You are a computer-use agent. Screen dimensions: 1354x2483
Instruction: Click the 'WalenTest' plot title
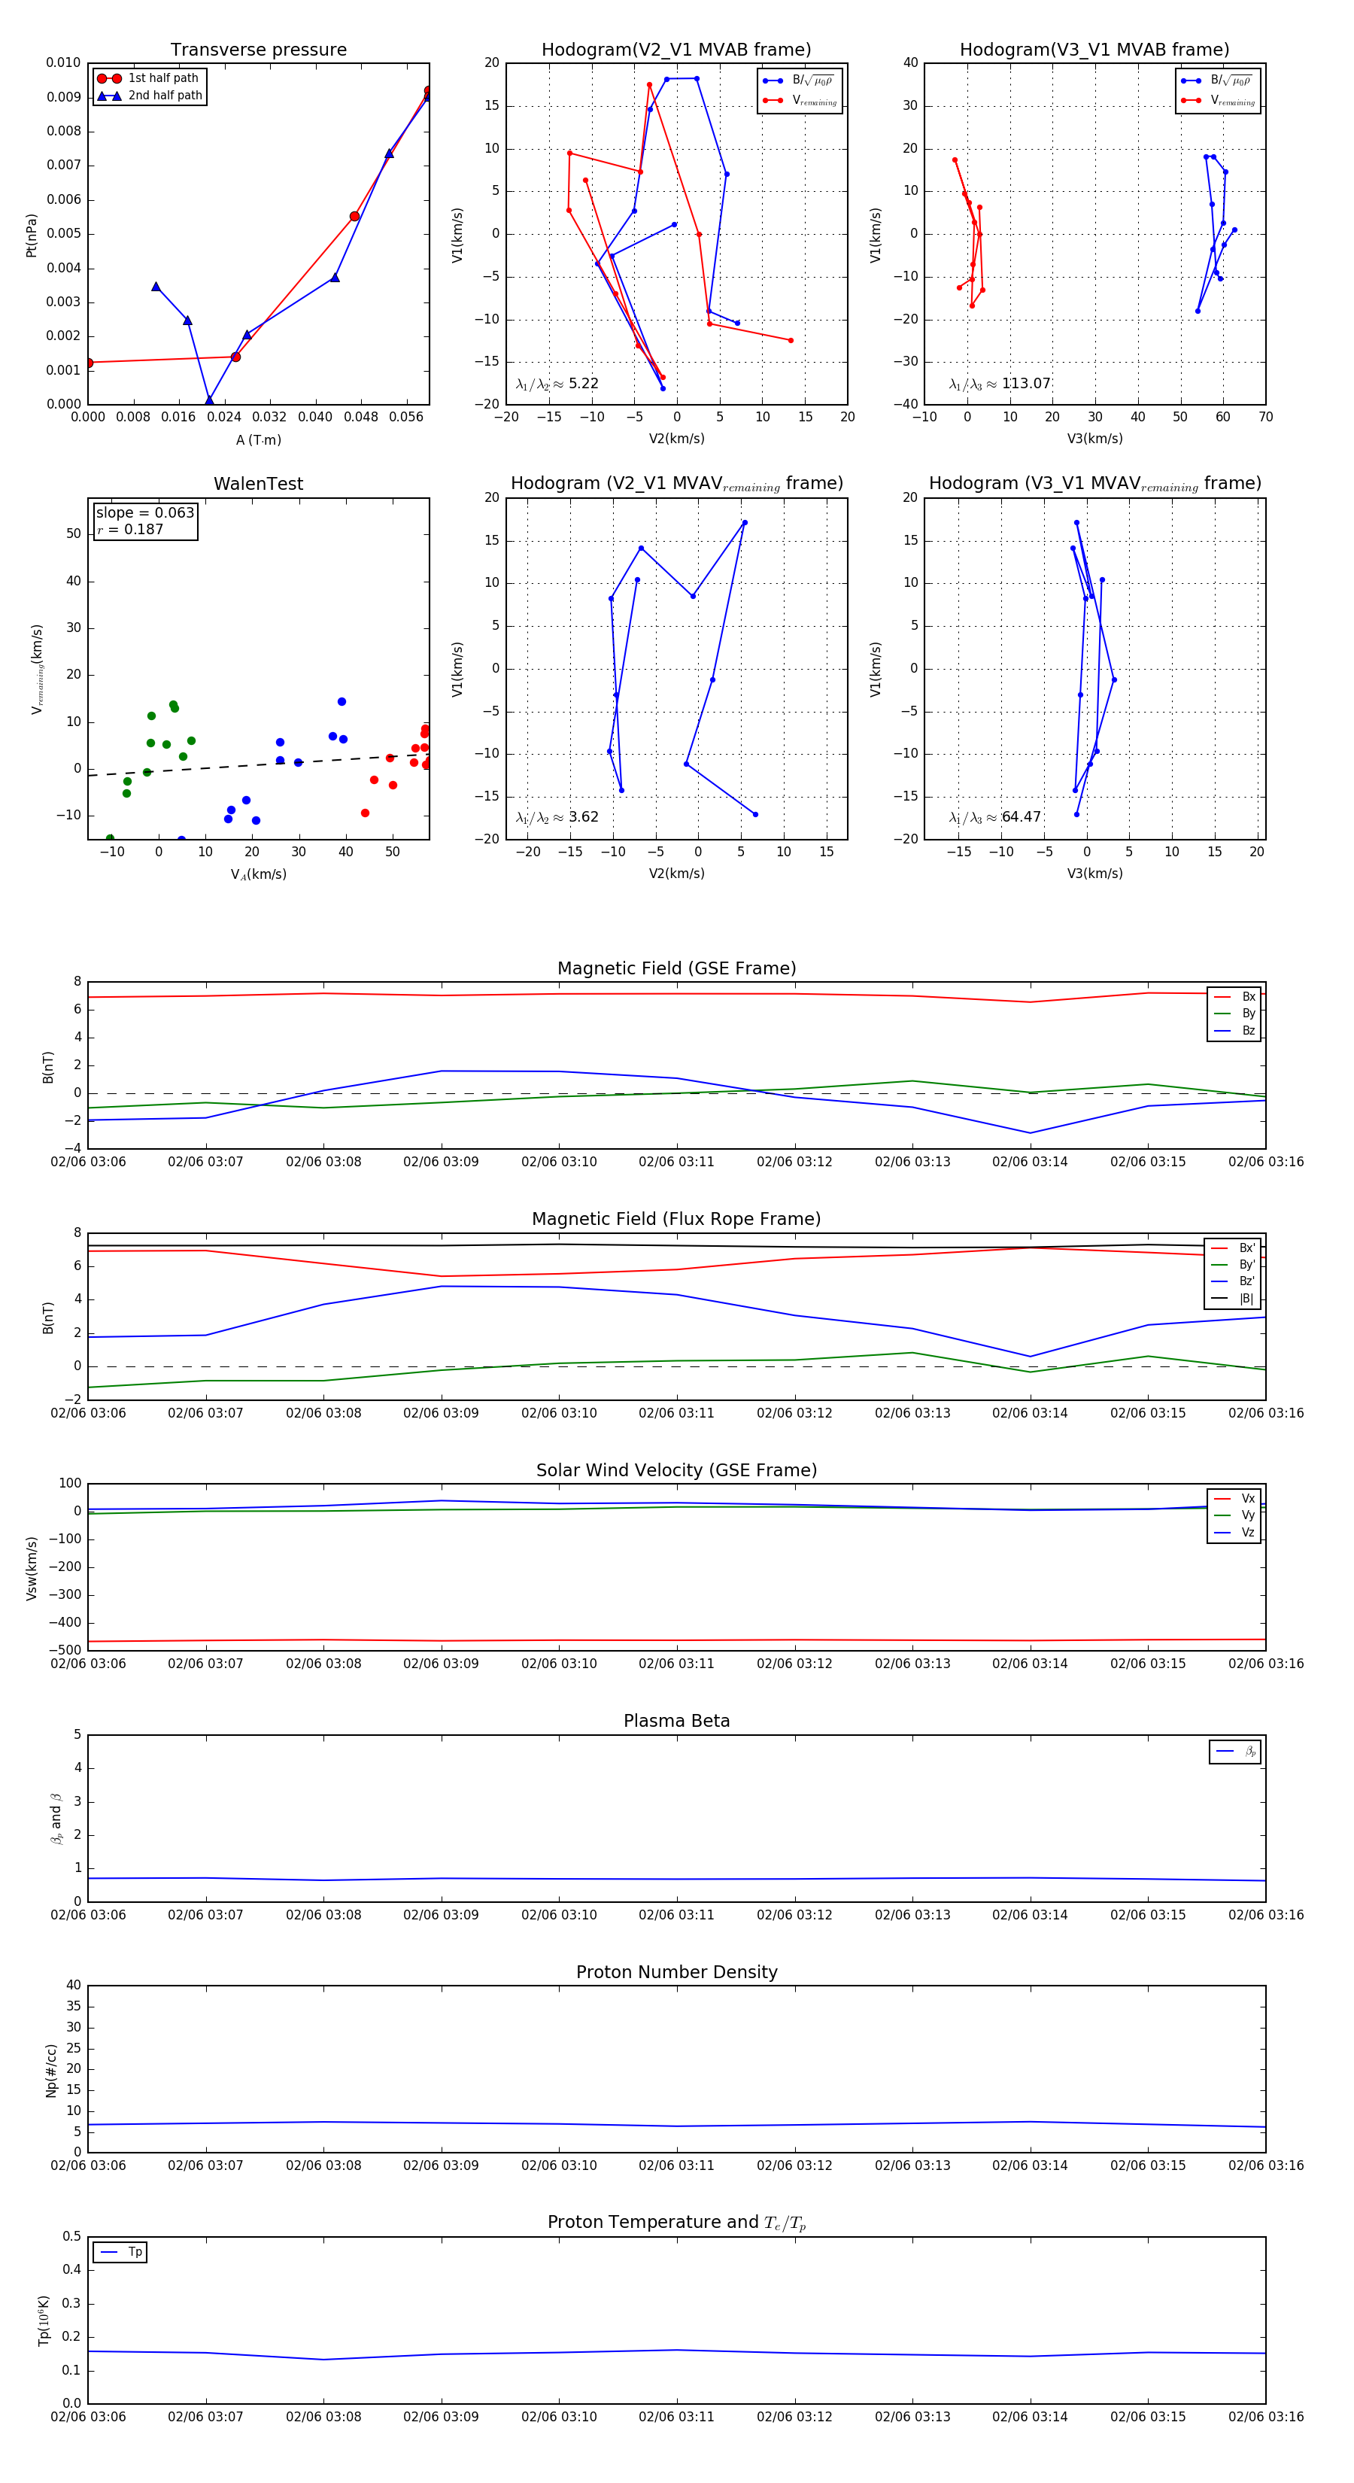(258, 484)
